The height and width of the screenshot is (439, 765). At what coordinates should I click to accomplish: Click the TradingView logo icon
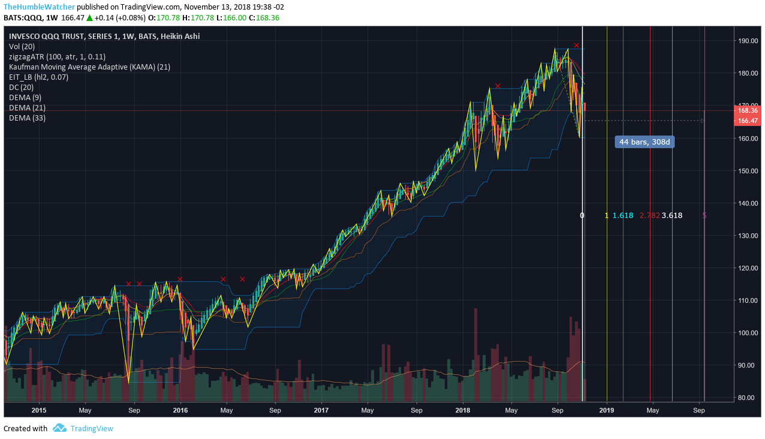(59, 428)
